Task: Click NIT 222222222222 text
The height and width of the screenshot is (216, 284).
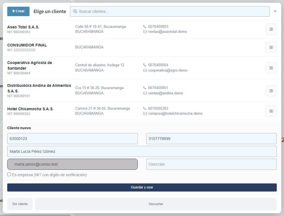Action: (x=21, y=50)
